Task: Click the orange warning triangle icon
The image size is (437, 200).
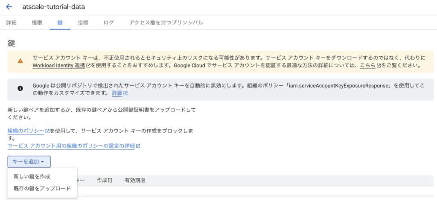Action: [x=20, y=61]
